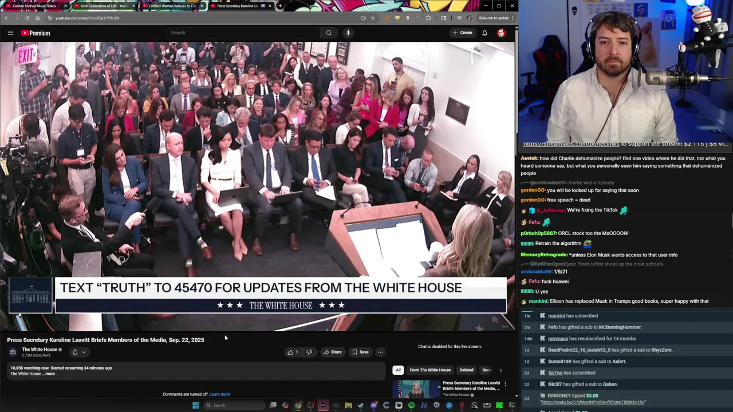Go to the YouTube Premium home logo
Screen dimensions: 733x412
pyautogui.click(x=36, y=33)
